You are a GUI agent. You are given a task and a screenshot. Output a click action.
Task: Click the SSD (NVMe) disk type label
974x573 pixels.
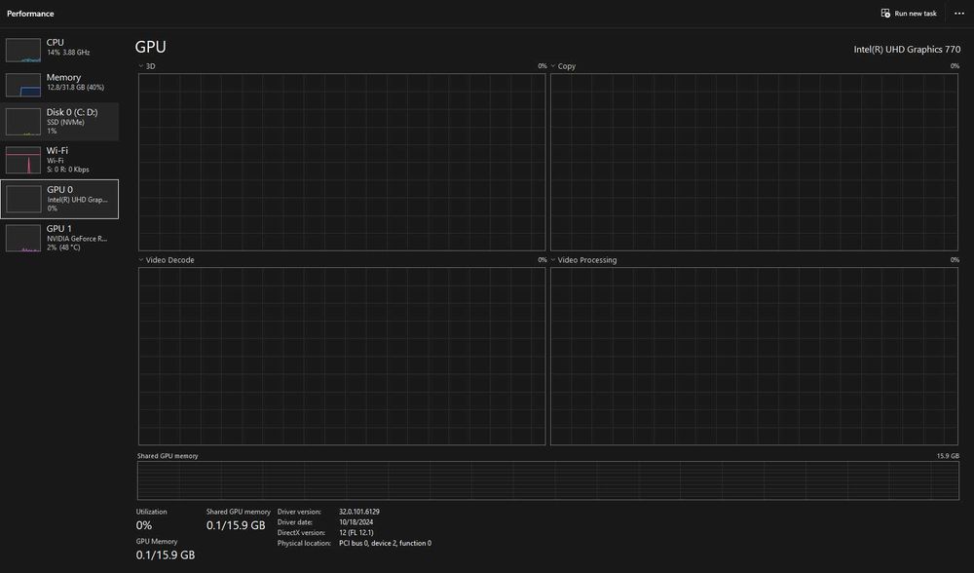[x=66, y=122]
